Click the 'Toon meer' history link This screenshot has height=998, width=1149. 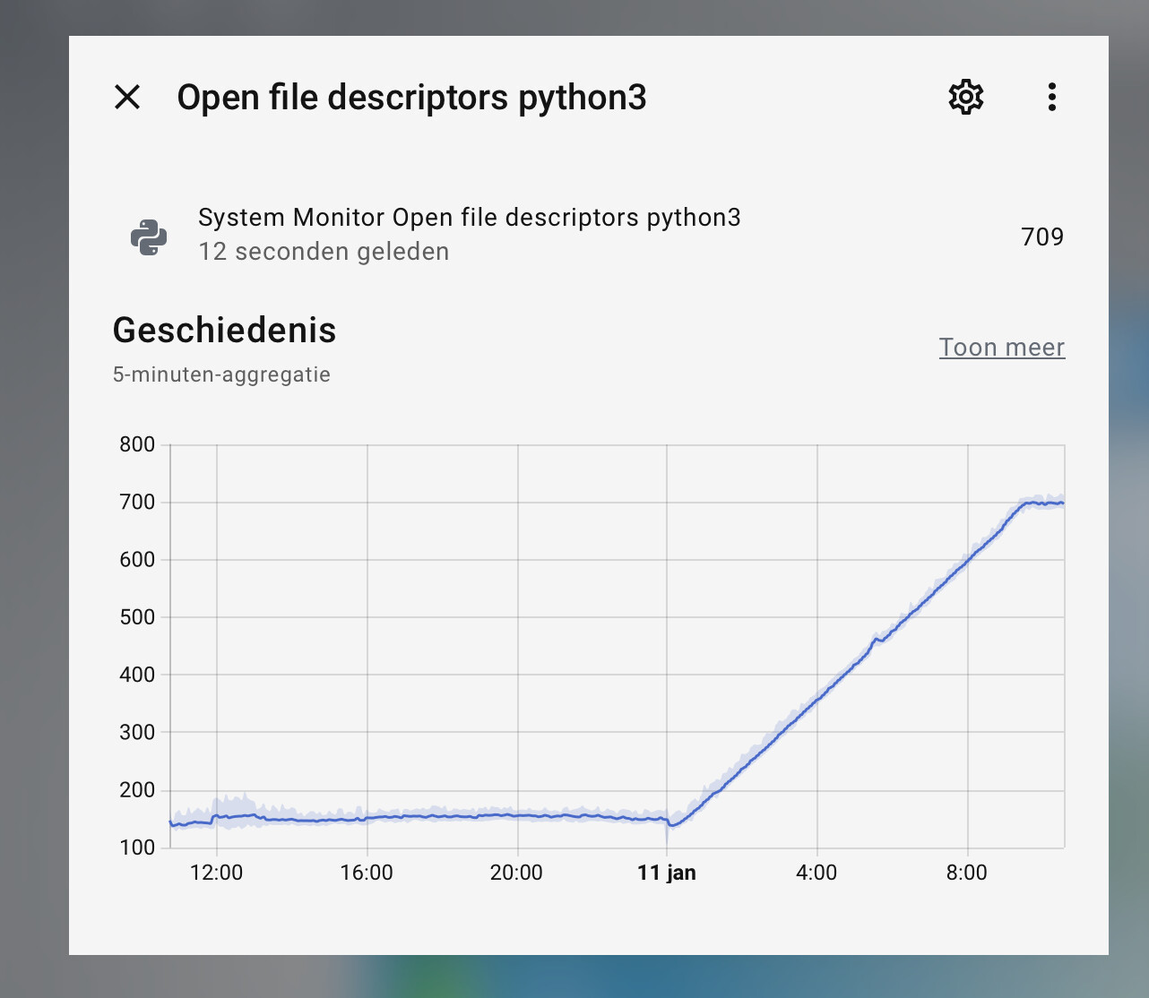(x=1001, y=348)
